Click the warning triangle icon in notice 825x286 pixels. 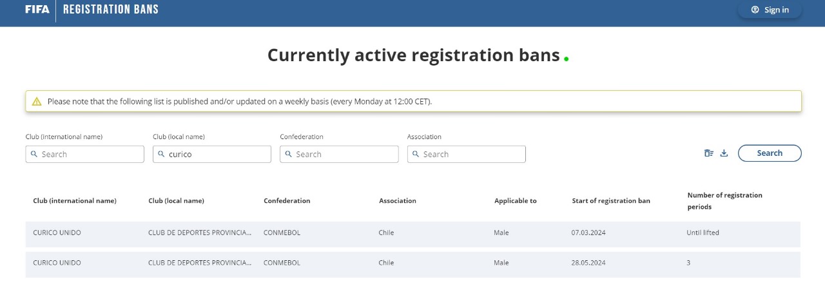point(37,102)
